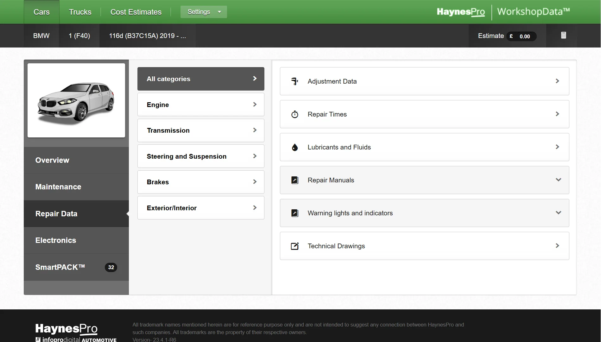Go to the Overview sidebar section

76,160
